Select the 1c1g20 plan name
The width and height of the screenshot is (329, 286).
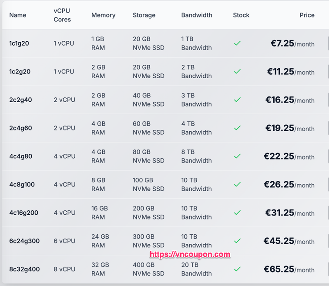pyautogui.click(x=19, y=43)
